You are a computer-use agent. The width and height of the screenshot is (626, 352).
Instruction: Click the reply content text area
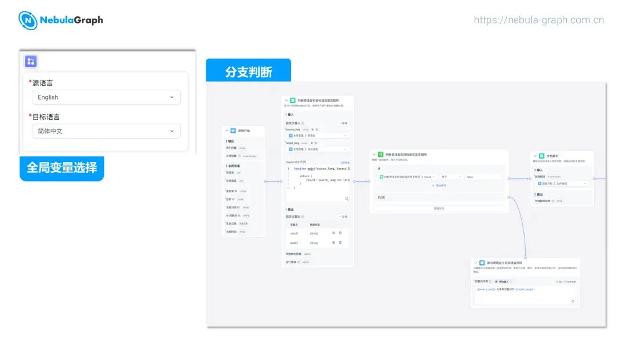pos(525,295)
